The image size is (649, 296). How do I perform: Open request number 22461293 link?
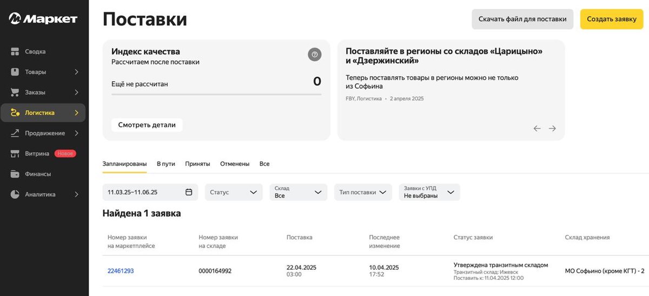[x=121, y=271]
